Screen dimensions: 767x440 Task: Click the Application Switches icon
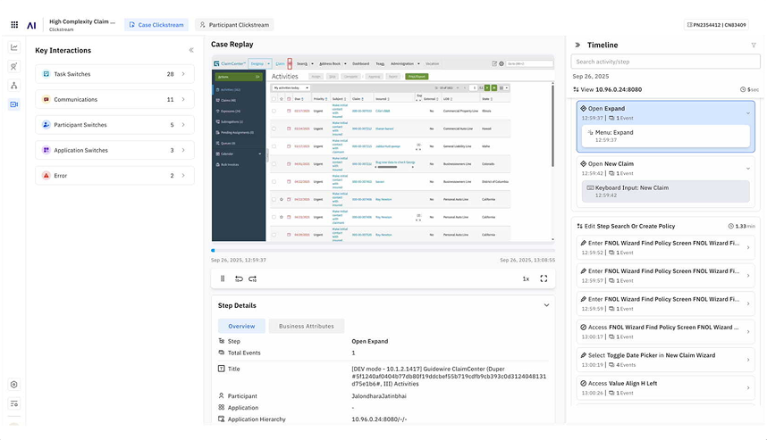pyautogui.click(x=46, y=150)
